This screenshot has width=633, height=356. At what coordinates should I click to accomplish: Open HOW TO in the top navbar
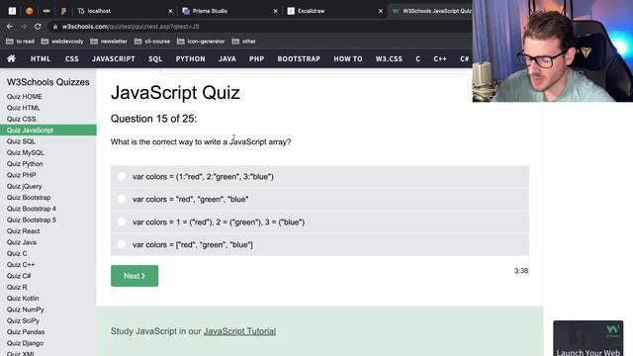coord(348,59)
